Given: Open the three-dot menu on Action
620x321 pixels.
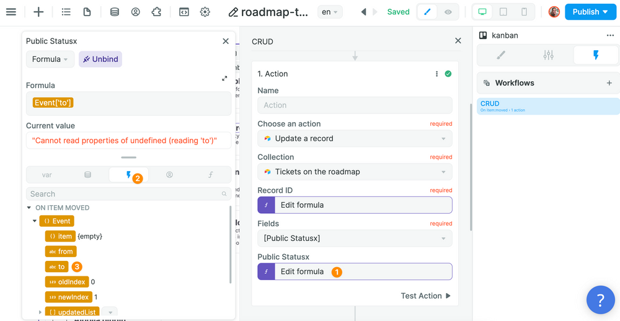Looking at the screenshot, I should pyautogui.click(x=436, y=74).
